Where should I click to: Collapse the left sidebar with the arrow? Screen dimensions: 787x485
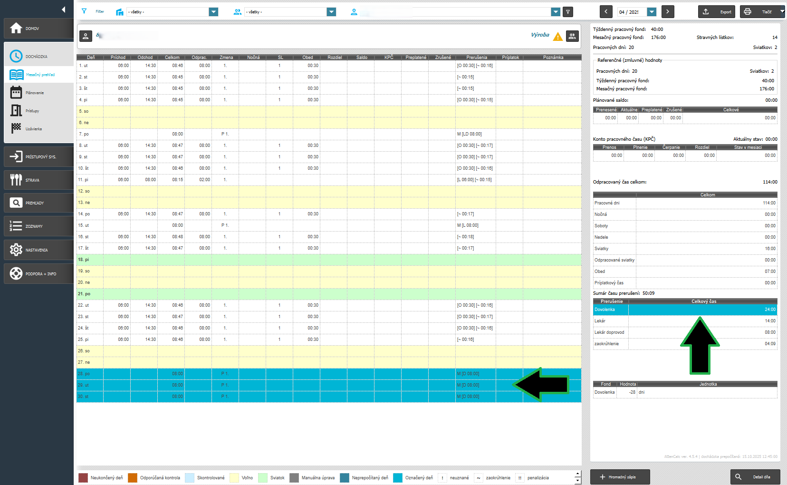click(x=63, y=10)
